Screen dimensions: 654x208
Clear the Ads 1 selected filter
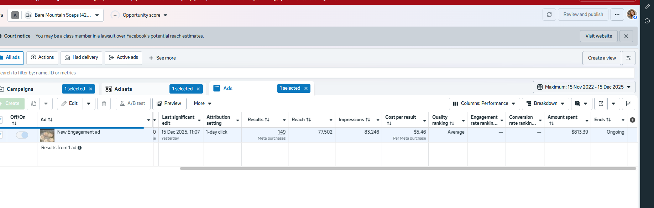[306, 88]
